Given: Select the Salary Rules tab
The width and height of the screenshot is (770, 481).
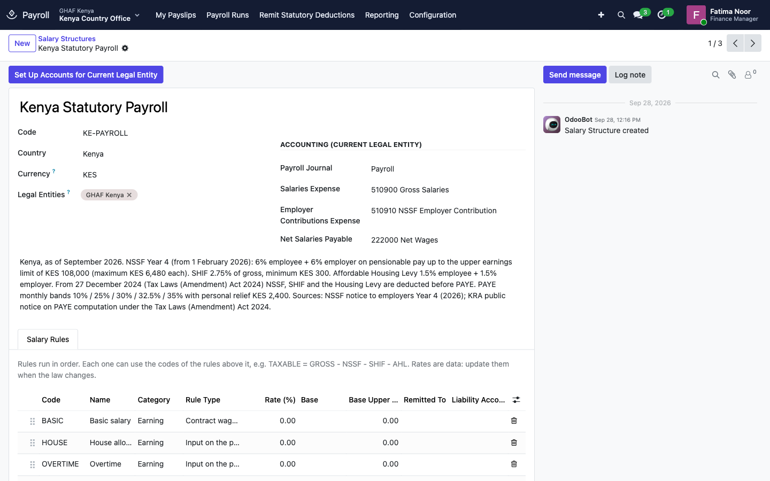Looking at the screenshot, I should coord(48,339).
